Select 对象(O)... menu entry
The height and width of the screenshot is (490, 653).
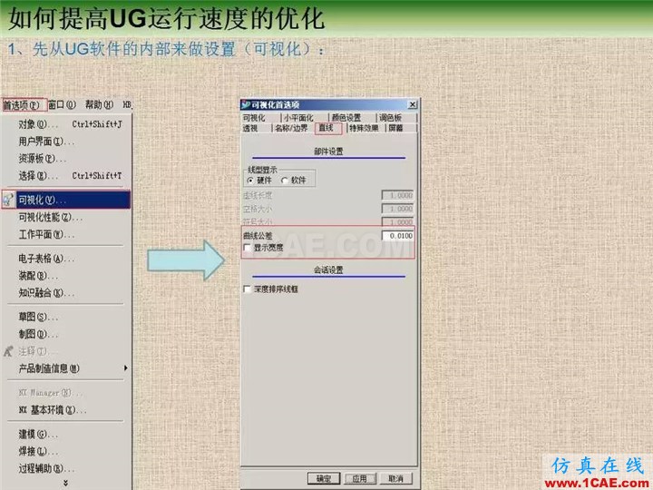click(70, 124)
